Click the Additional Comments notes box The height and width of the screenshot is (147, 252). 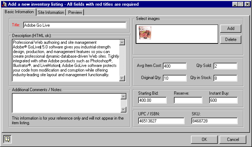pyautogui.click(x=66, y=103)
